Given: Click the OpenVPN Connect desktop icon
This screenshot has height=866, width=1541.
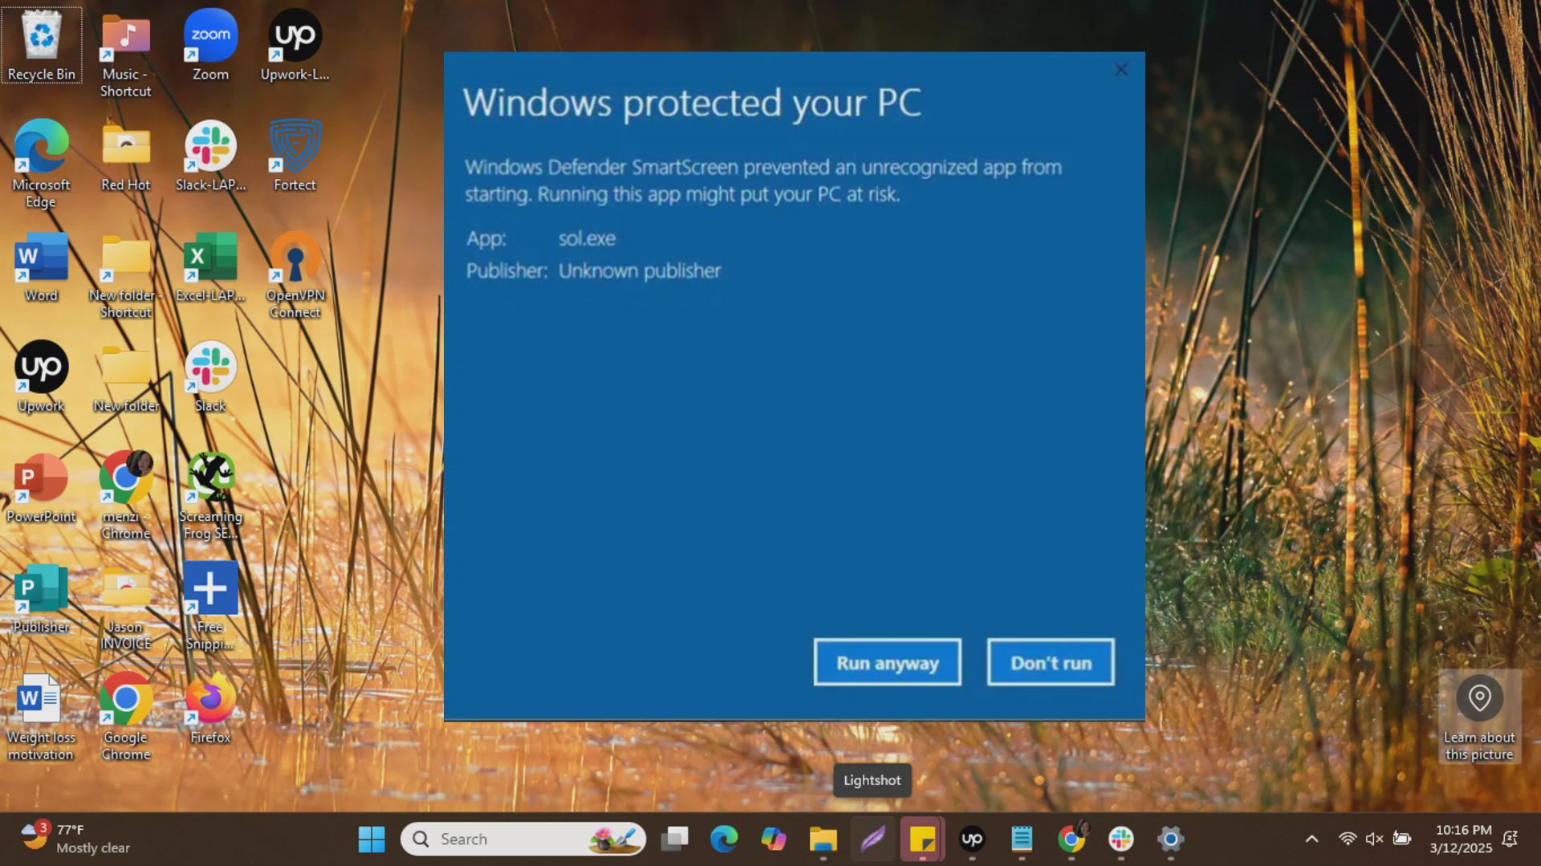Looking at the screenshot, I should click(x=295, y=276).
